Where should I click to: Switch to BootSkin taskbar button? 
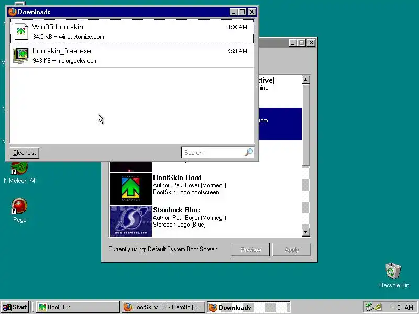78,307
